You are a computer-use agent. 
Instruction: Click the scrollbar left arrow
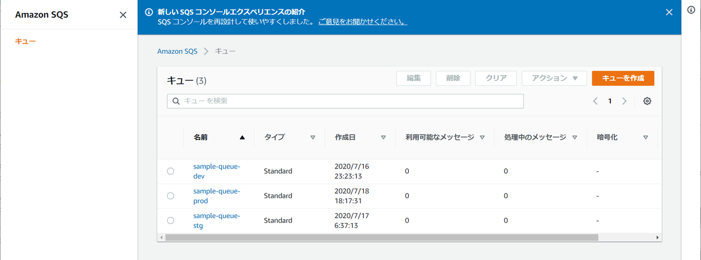(x=161, y=237)
